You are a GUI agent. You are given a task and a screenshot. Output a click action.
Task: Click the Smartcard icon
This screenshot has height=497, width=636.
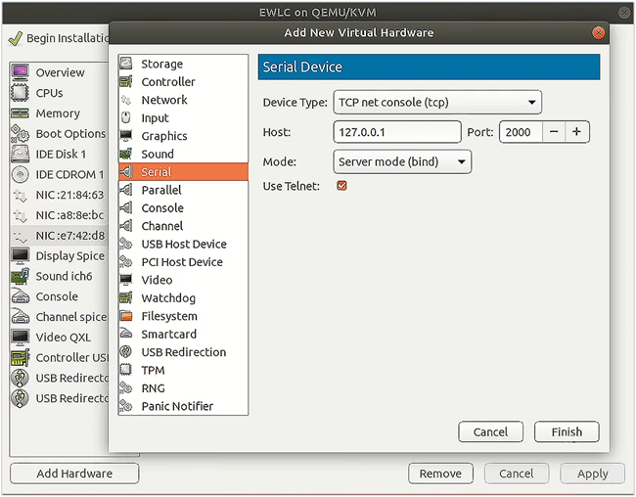126,334
